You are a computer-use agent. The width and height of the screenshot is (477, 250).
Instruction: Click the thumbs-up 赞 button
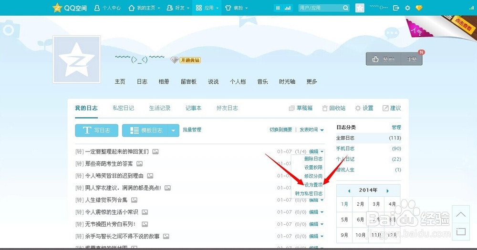(x=383, y=59)
